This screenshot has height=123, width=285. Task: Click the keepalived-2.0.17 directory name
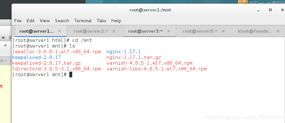click(x=36, y=57)
